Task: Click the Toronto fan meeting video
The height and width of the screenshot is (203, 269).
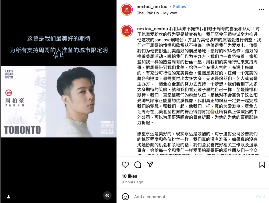Action: pos(58,102)
